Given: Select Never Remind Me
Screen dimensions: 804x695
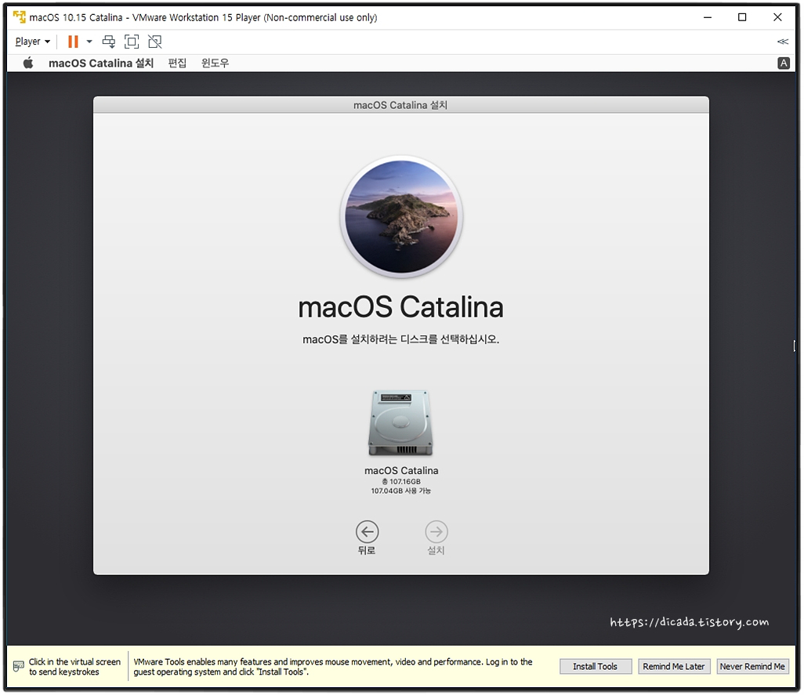Looking at the screenshot, I should click(x=752, y=666).
